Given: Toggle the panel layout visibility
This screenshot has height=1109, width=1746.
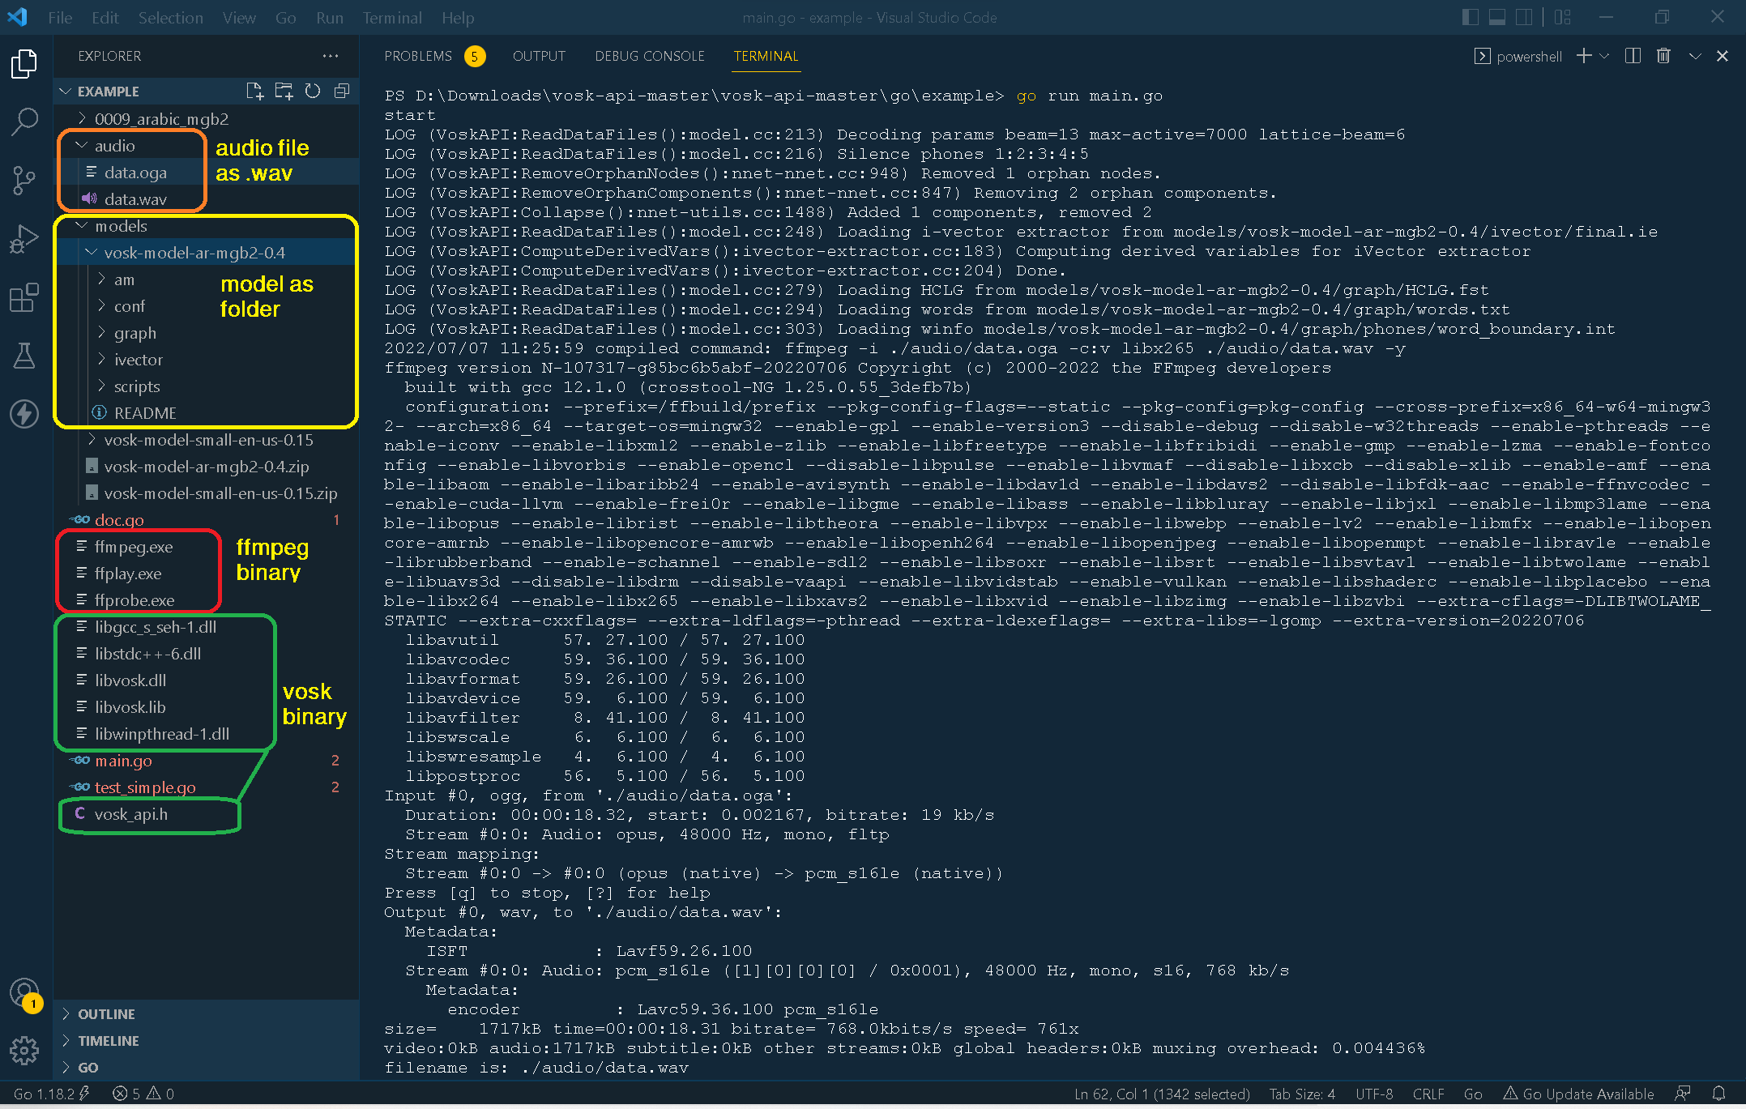Looking at the screenshot, I should pyautogui.click(x=1496, y=16).
